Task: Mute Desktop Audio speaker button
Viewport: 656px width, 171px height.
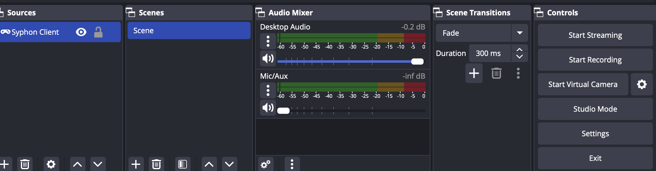Action: (268, 58)
